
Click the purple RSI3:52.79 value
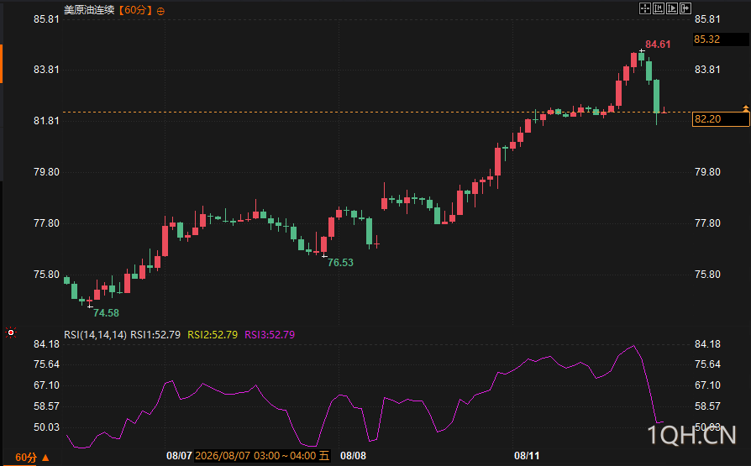click(x=270, y=335)
